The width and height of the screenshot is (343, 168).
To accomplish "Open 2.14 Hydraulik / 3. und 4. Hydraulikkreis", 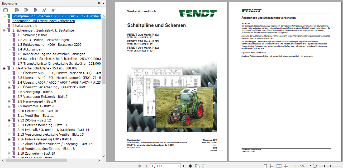I will (53, 130).
